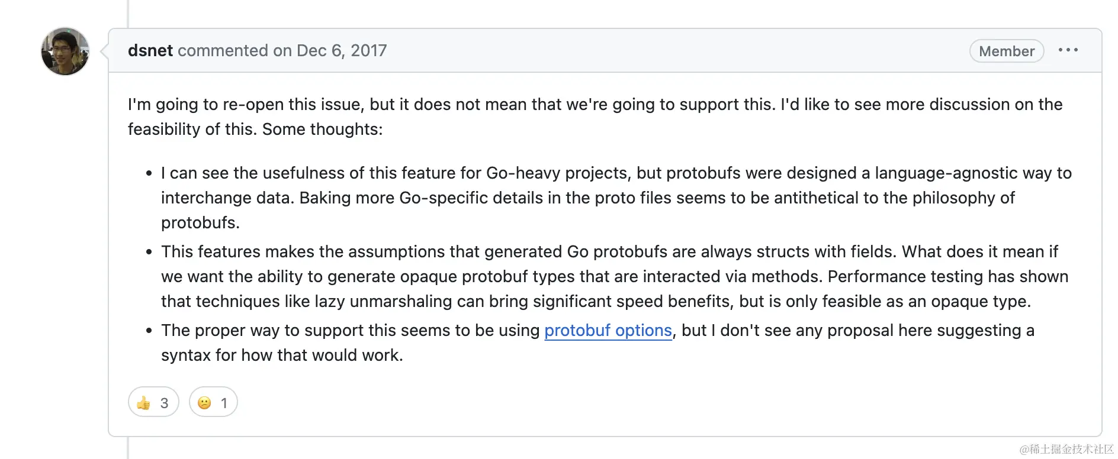
Task: Click the thumbs-up reaction count 3
Action: [164, 403]
